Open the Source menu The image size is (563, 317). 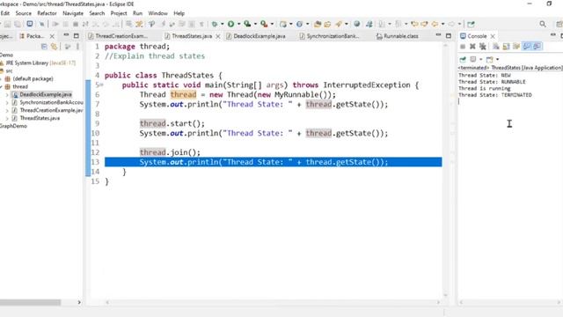point(24,13)
